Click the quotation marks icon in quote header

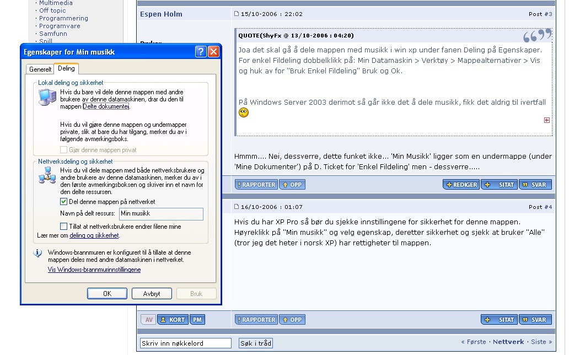pyautogui.click(x=537, y=35)
